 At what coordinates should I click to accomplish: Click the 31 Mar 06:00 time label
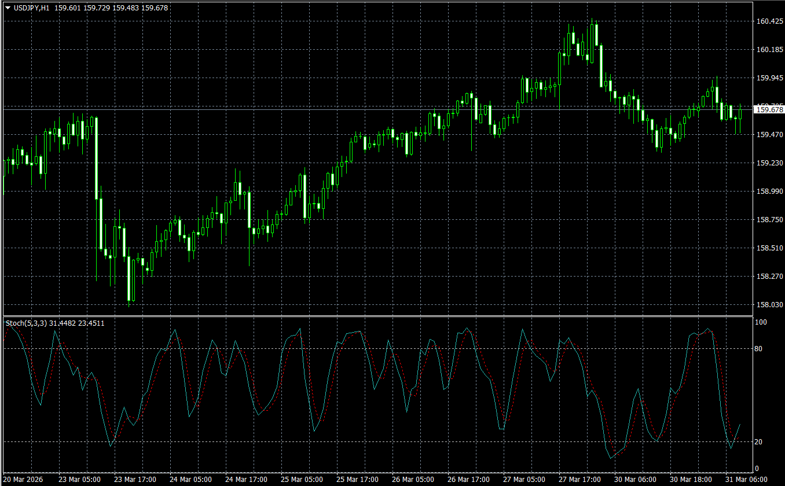746,480
